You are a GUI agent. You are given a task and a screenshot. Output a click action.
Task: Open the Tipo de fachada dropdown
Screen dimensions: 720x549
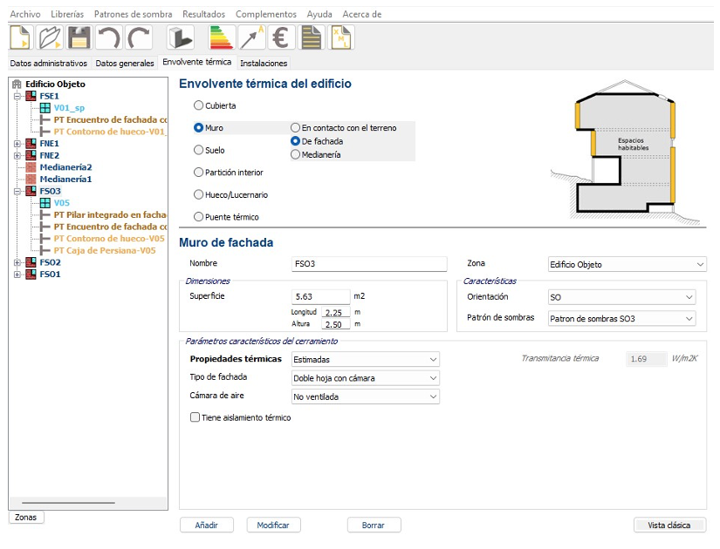pyautogui.click(x=365, y=378)
